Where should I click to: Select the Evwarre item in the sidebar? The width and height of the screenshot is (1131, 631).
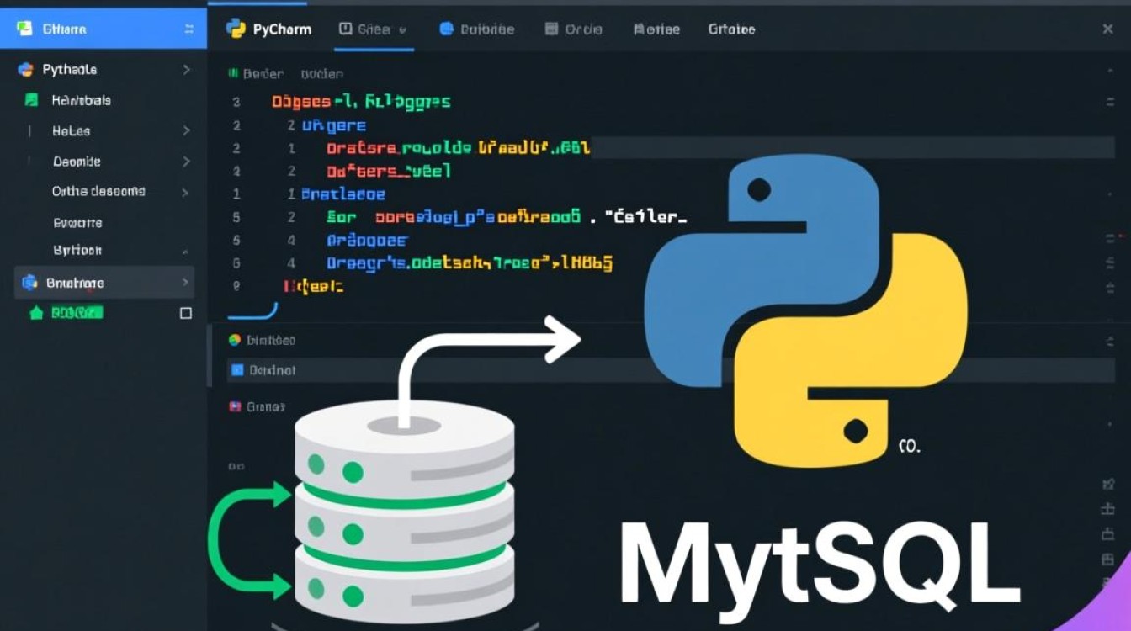tap(77, 223)
